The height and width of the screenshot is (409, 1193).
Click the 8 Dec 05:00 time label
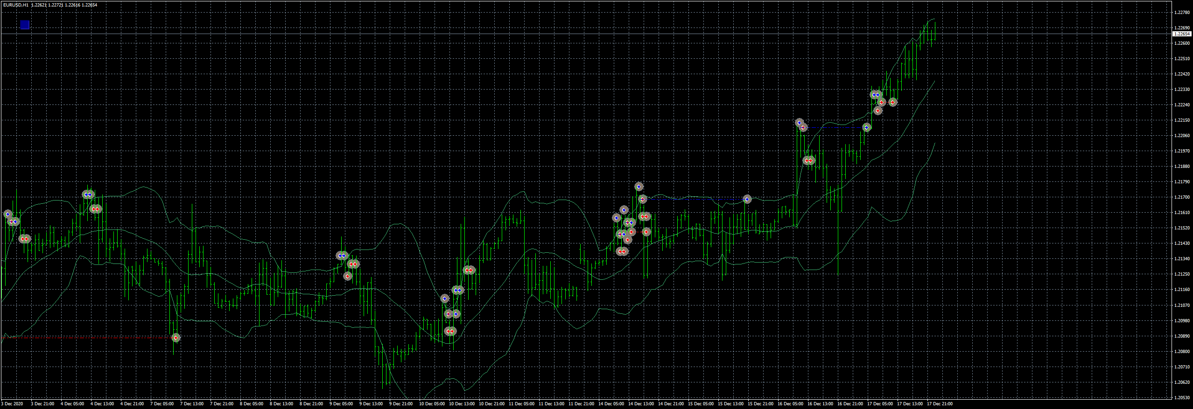pos(252,404)
